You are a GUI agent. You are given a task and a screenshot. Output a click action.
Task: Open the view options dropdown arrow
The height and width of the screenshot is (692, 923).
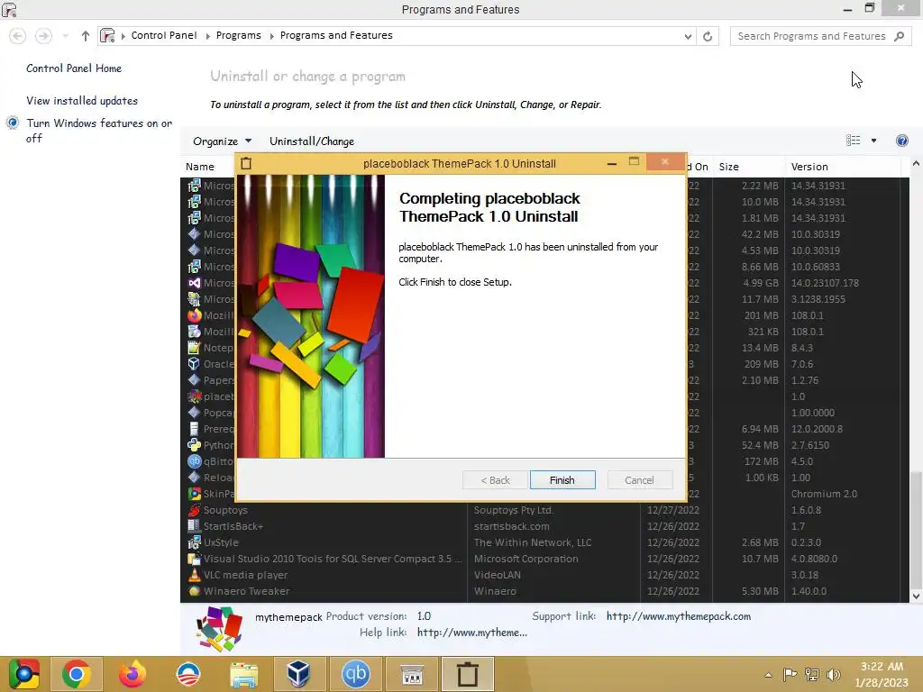(873, 140)
